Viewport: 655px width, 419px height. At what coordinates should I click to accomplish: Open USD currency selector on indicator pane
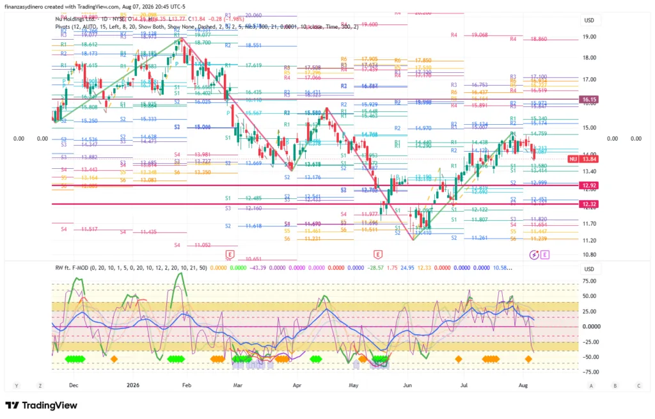click(589, 269)
